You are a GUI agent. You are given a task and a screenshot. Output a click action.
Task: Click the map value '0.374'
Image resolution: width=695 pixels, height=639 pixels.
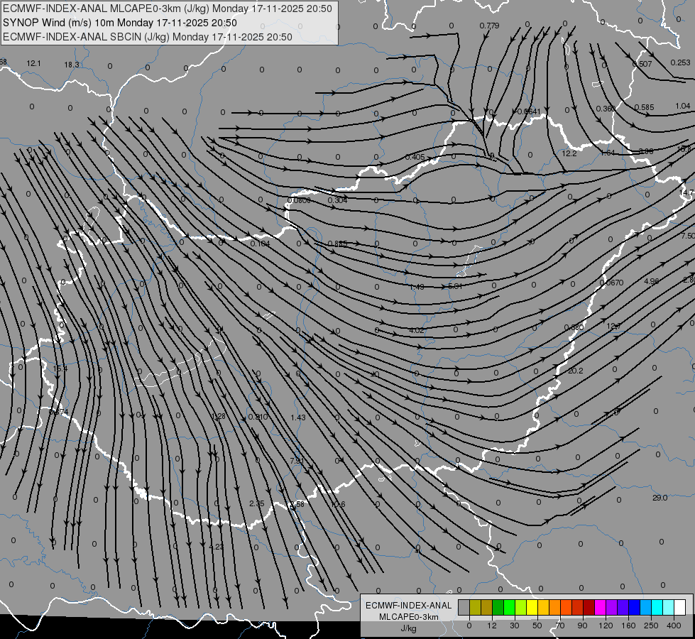58,412
